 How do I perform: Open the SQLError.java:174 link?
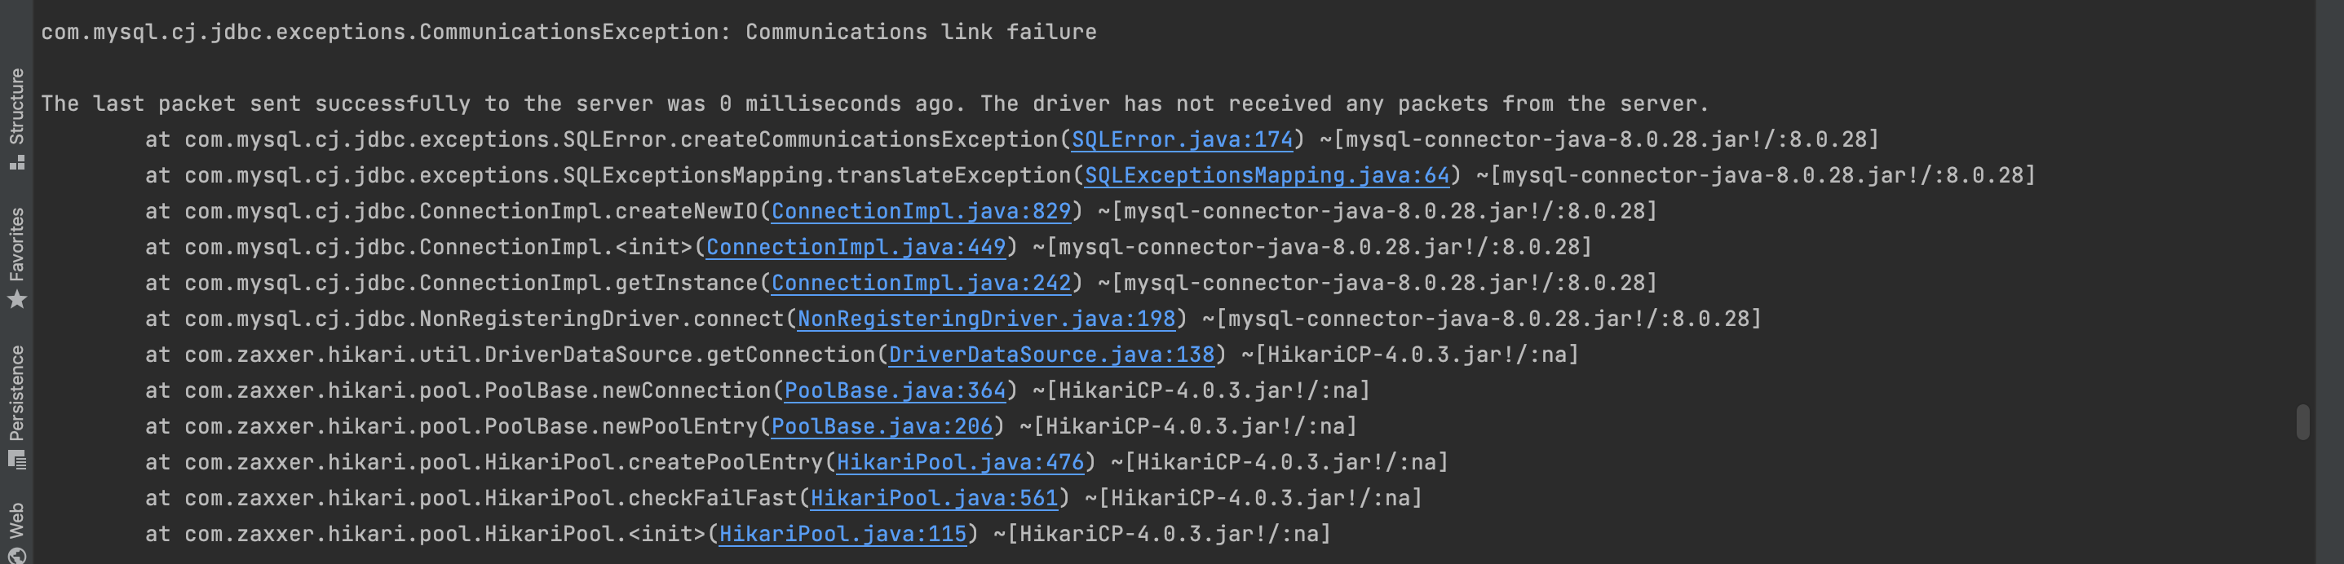tap(1182, 139)
